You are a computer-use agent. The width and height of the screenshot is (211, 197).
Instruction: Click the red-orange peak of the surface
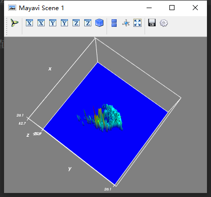click(97, 117)
